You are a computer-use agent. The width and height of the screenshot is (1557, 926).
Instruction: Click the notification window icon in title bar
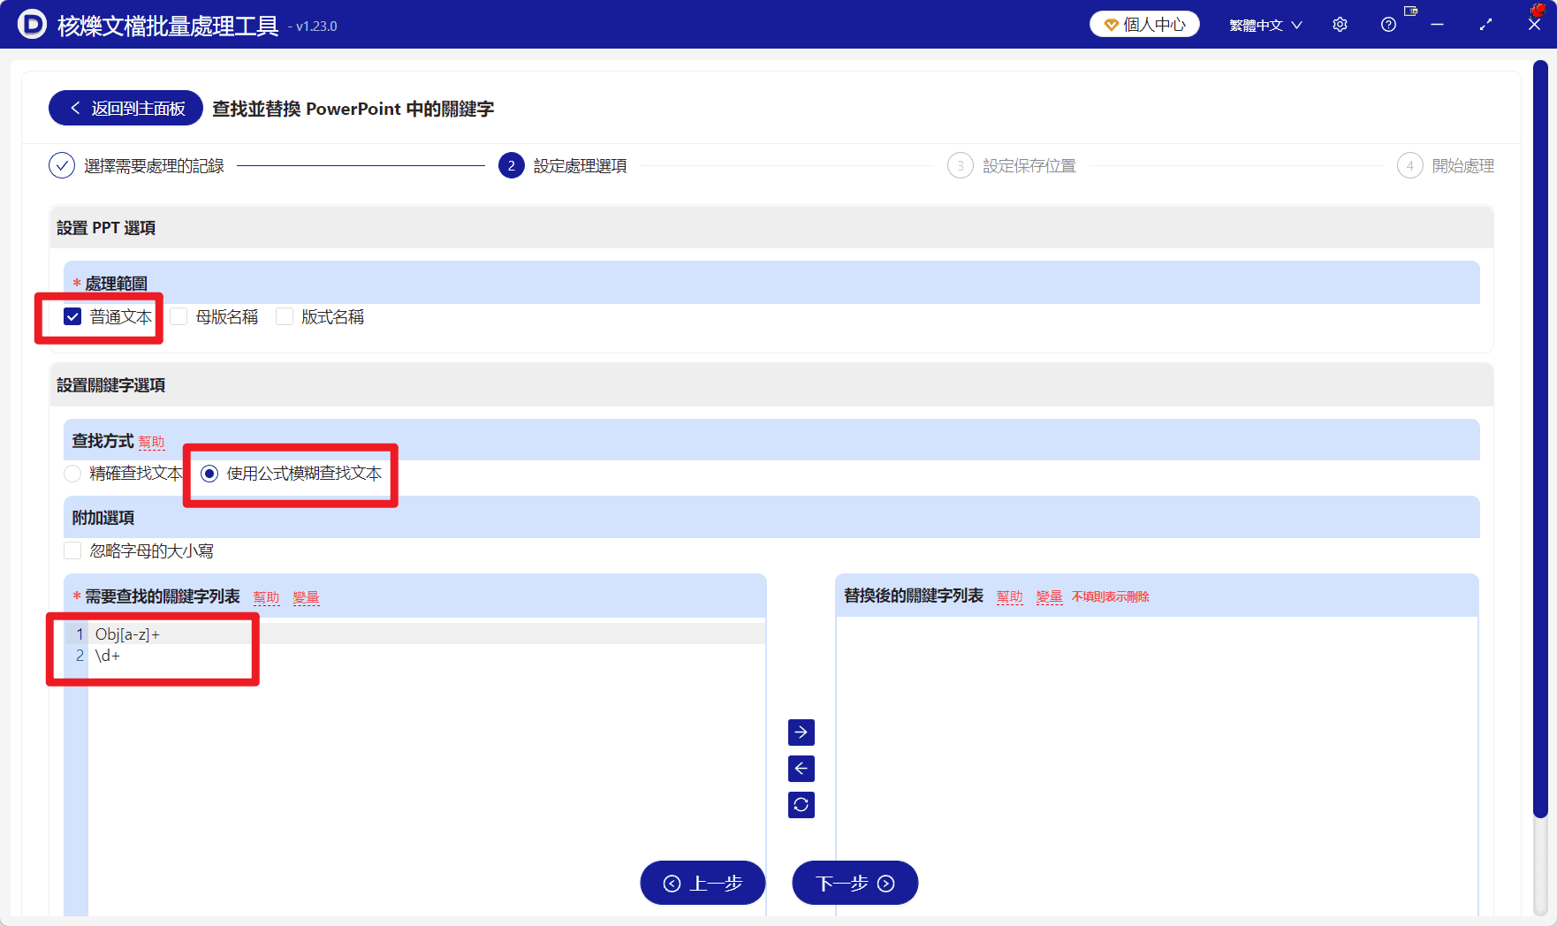point(1410,11)
